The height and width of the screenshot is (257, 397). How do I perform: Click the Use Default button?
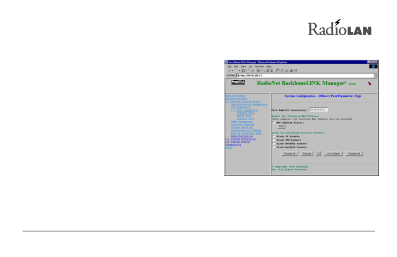(x=333, y=154)
